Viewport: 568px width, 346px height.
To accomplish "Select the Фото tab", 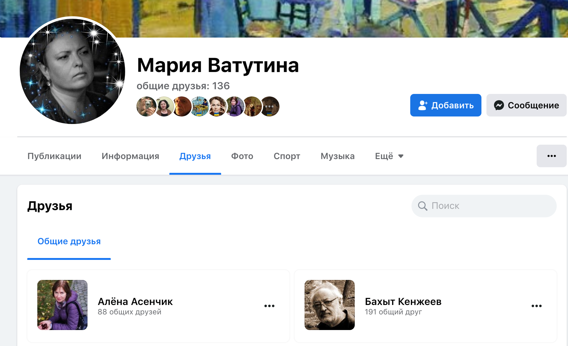I will (x=242, y=156).
